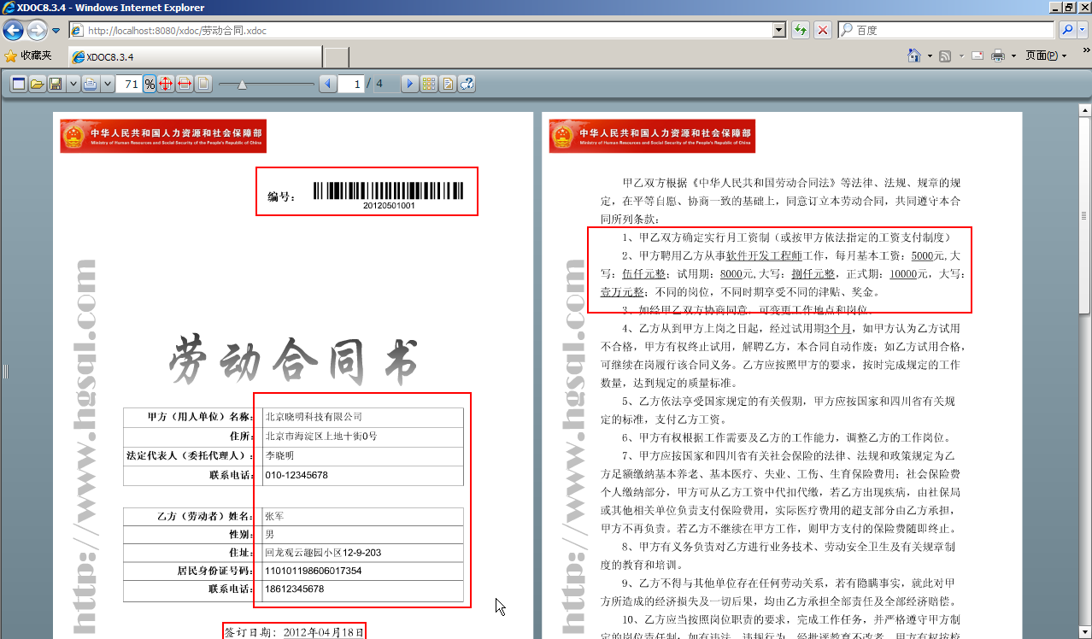
Task: Open the 页面(P) menu
Action: (x=1047, y=56)
